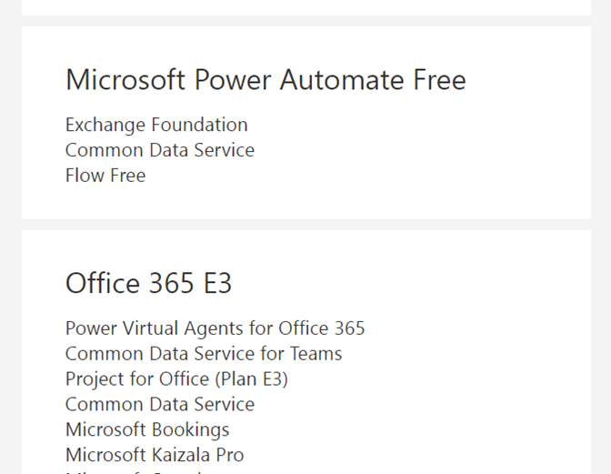Select the Flow Free service text
The image size is (611, 474).
click(x=105, y=176)
